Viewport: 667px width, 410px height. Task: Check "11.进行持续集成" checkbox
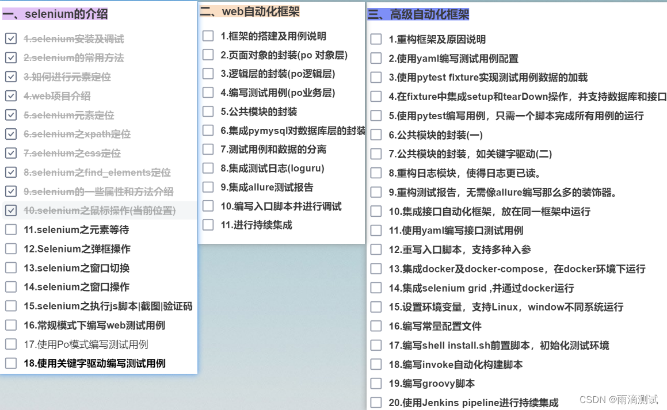pos(208,226)
